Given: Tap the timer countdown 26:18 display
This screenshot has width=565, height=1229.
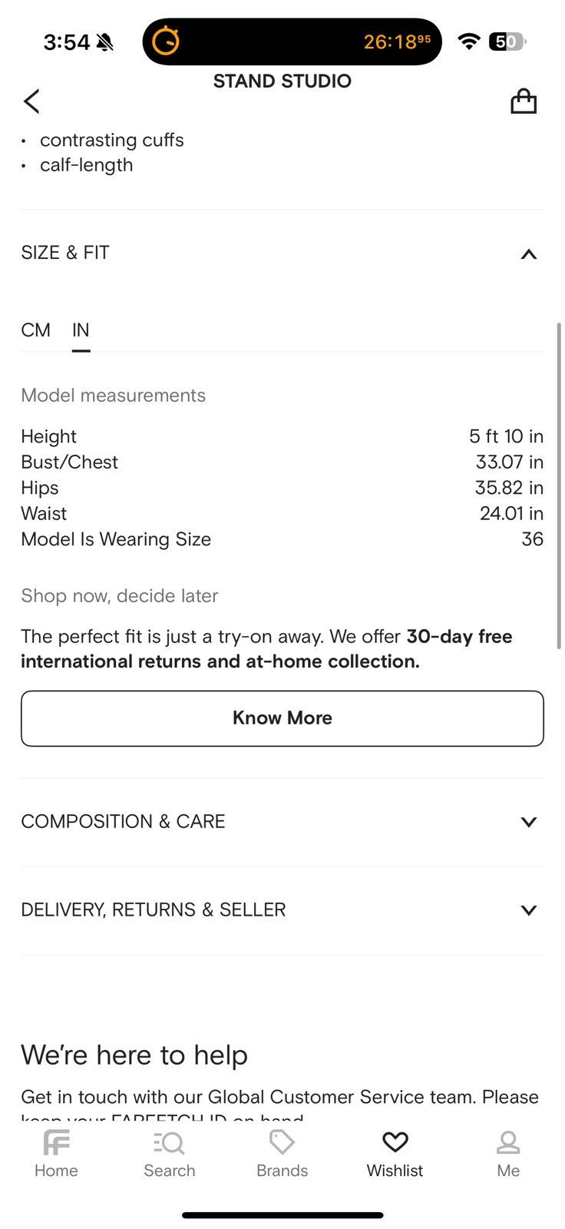Looking at the screenshot, I should click(x=397, y=41).
